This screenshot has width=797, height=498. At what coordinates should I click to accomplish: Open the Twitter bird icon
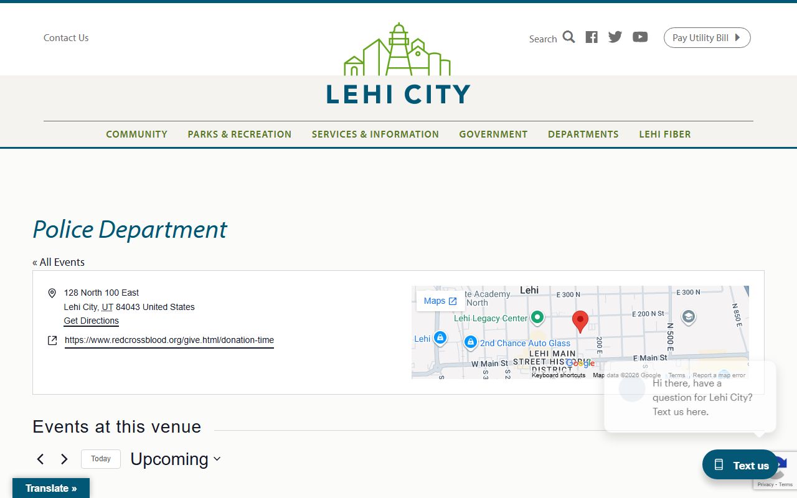click(x=615, y=37)
